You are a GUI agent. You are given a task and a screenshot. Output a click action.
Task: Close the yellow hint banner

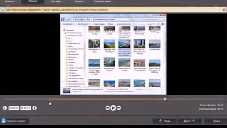[224, 10]
